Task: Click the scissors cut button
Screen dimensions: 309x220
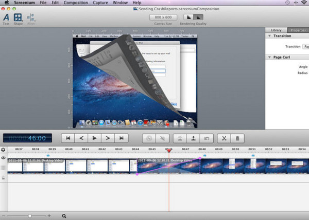Action: pos(224,138)
